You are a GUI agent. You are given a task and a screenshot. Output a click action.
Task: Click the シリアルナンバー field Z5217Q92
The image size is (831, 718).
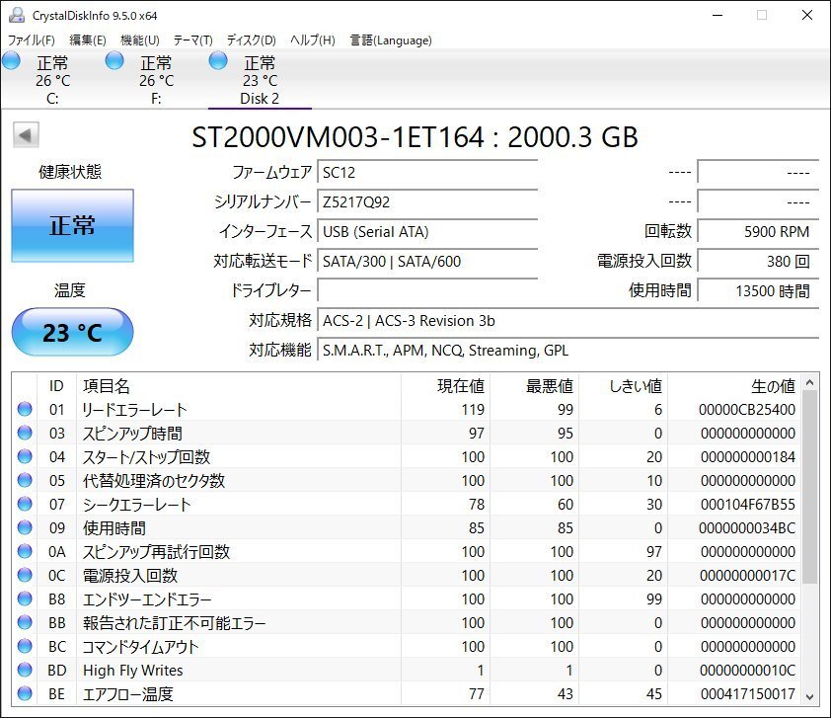tap(427, 202)
